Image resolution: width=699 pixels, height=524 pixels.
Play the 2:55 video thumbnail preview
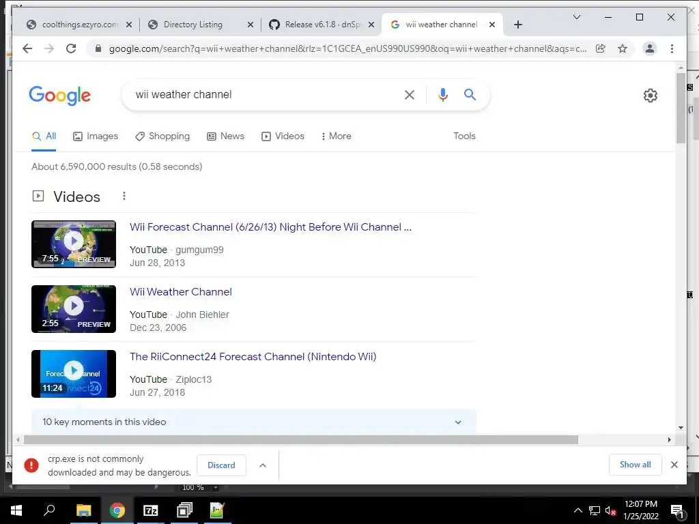[x=74, y=309]
